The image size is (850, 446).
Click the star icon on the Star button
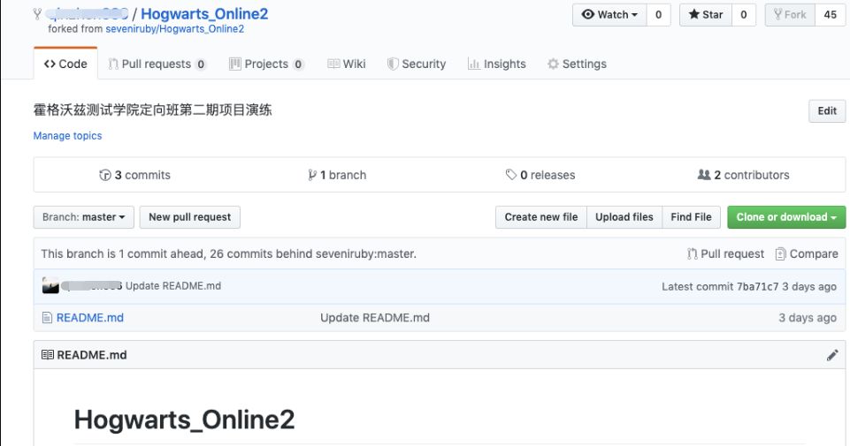(693, 15)
